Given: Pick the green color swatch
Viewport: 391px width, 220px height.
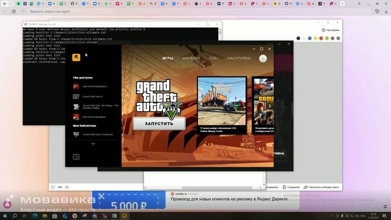Looking at the screenshot, I should pyautogui.click(x=327, y=38).
